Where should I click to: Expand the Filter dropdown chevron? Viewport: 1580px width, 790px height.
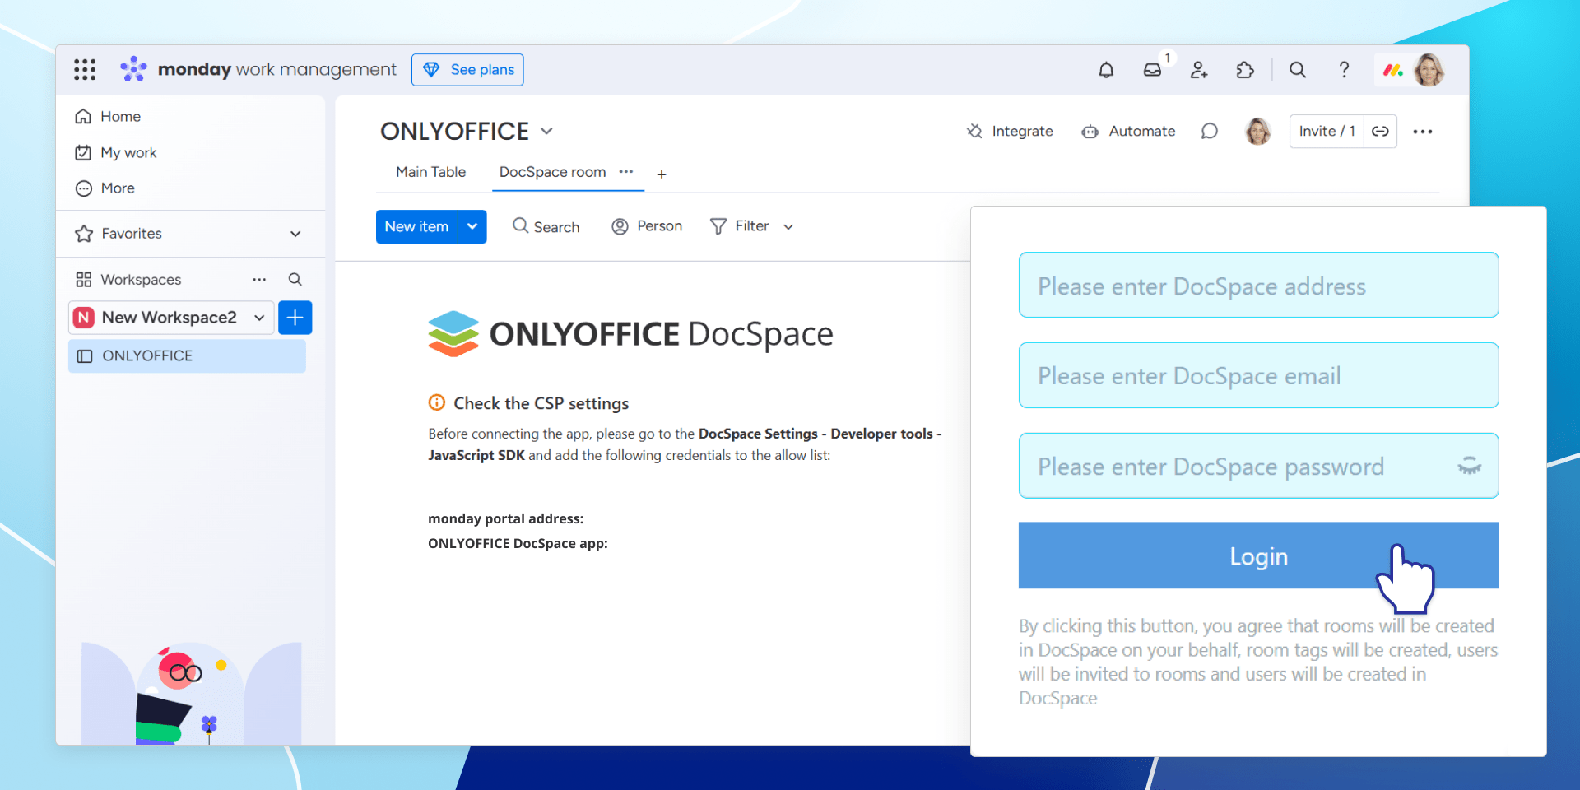click(788, 227)
